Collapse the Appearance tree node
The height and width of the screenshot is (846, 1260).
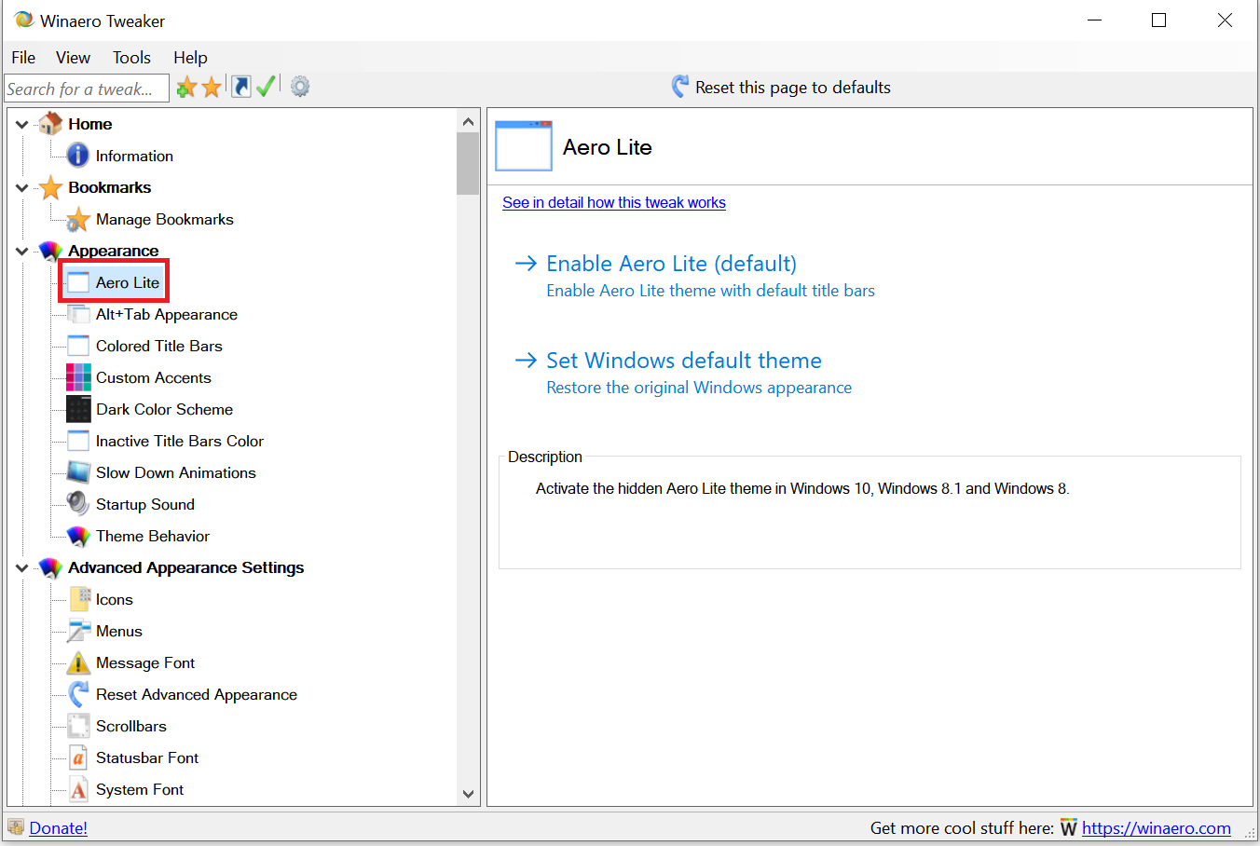tap(22, 251)
